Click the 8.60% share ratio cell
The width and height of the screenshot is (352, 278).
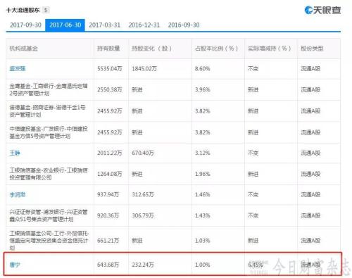click(202, 68)
